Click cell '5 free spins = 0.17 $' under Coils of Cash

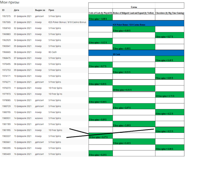pos(101,65)
